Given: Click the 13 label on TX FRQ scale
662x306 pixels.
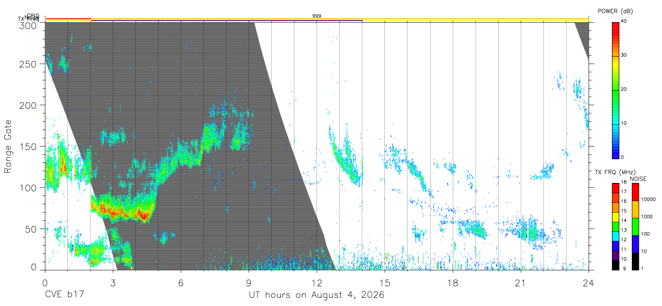Looking at the screenshot, I should (623, 230).
